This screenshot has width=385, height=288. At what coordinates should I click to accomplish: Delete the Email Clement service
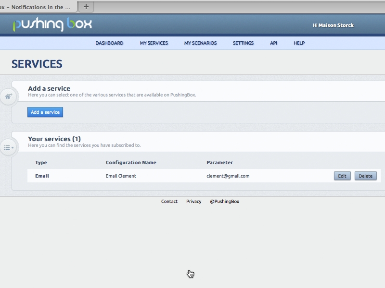click(x=365, y=176)
